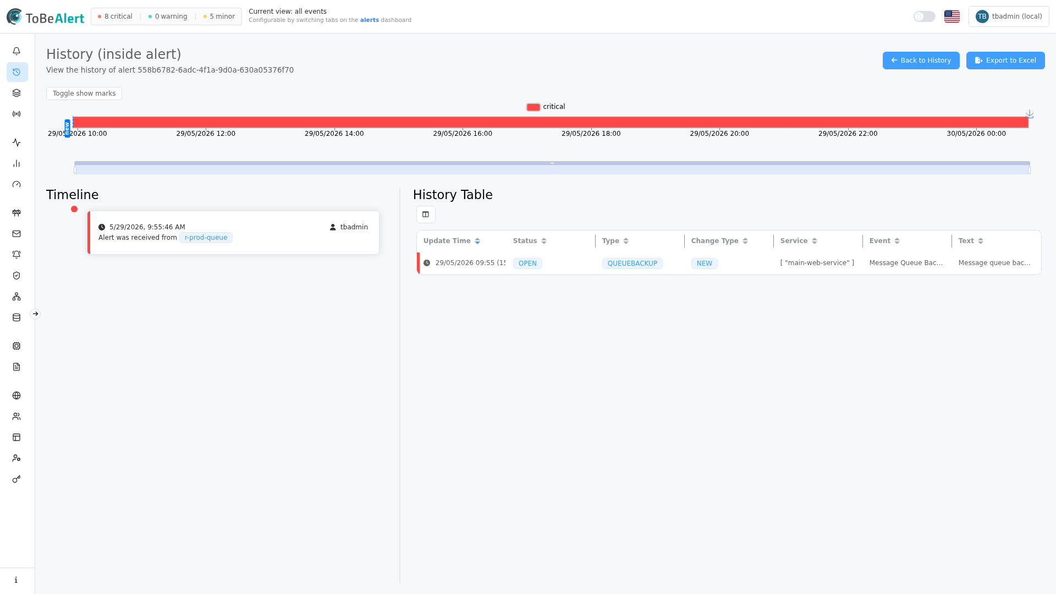Open the users group icon in sidebar
This screenshot has height=594, width=1056.
16,416
